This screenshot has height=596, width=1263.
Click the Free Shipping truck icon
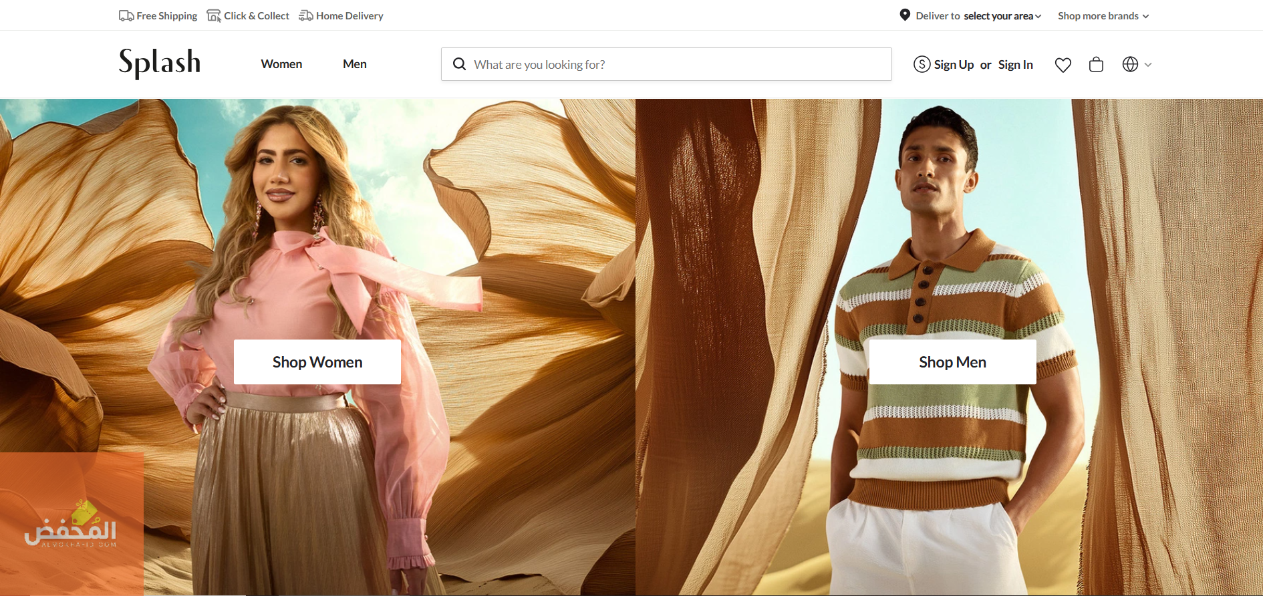pyautogui.click(x=126, y=16)
